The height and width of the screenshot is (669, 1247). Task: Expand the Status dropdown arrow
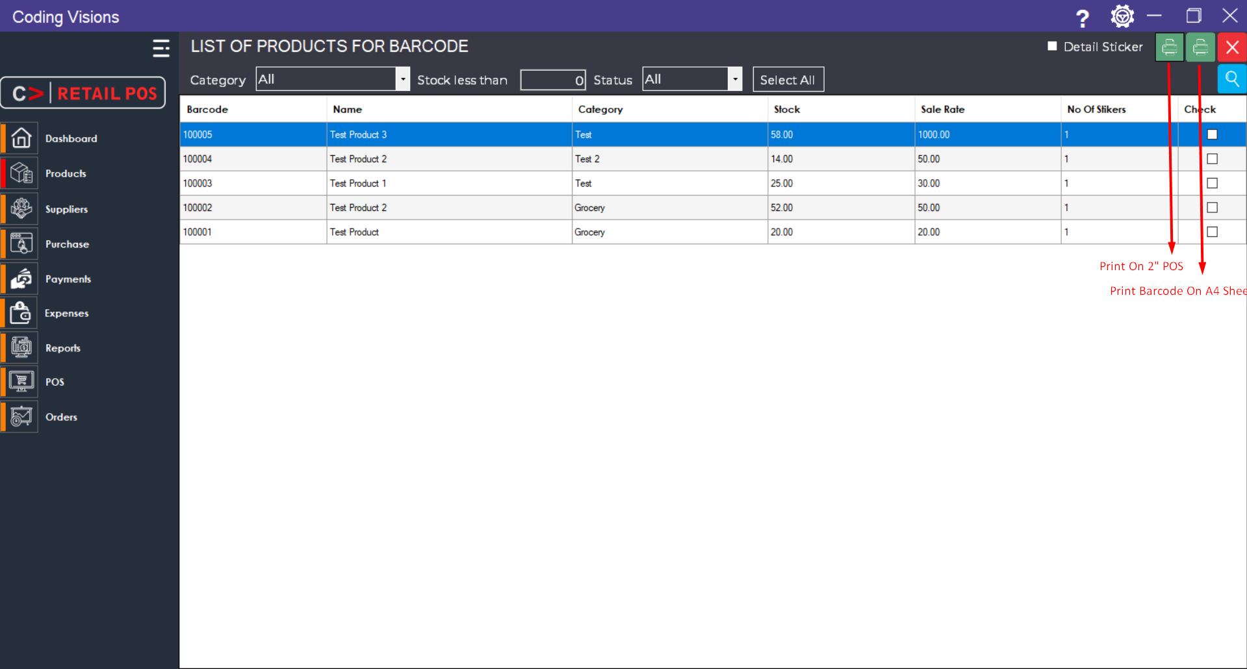tap(735, 79)
